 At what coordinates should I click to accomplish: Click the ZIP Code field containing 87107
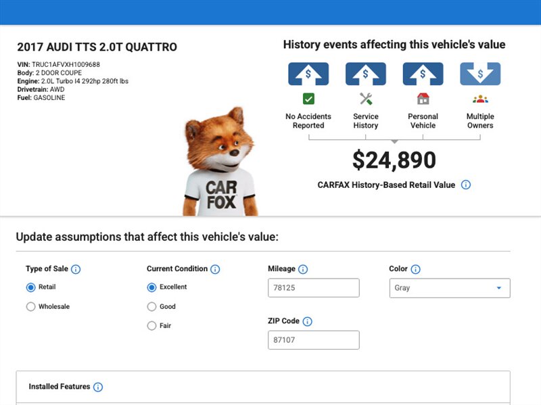(x=313, y=340)
